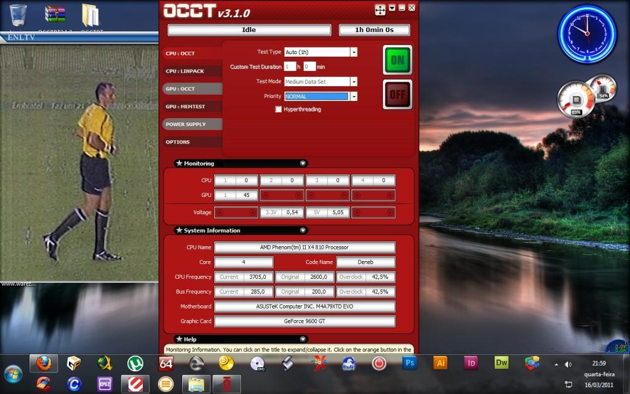
Task: Click the Idle status bar
Action: [x=249, y=30]
